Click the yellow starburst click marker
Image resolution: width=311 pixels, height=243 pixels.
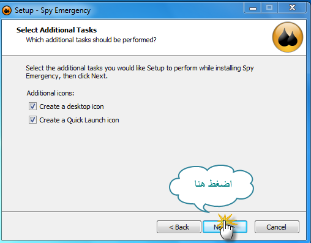pos(226,220)
